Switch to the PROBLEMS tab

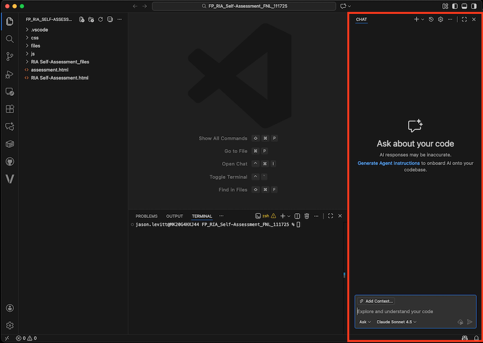[146, 216]
